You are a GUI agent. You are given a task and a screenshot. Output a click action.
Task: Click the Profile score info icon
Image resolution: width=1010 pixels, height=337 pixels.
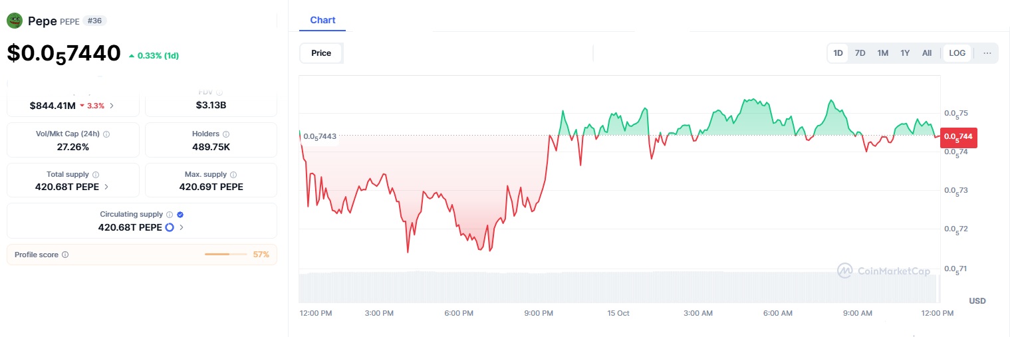[x=65, y=255]
